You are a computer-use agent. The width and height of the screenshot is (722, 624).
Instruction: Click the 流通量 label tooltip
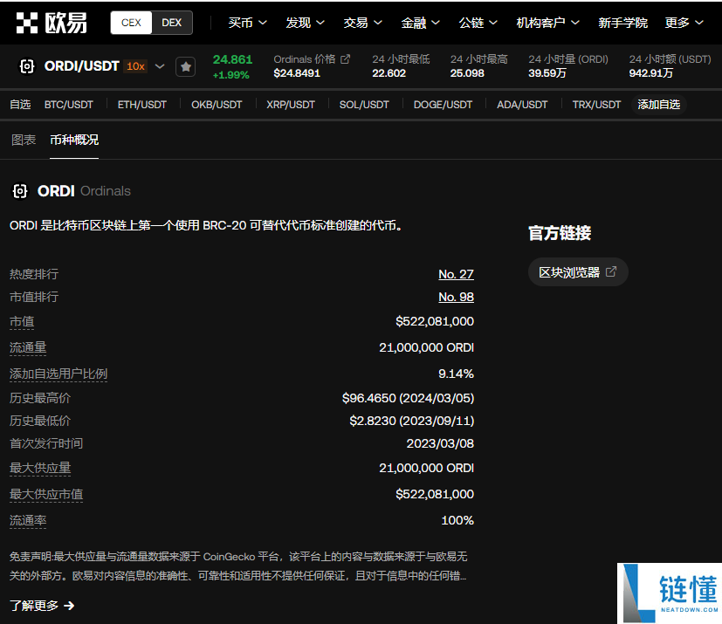pos(28,347)
